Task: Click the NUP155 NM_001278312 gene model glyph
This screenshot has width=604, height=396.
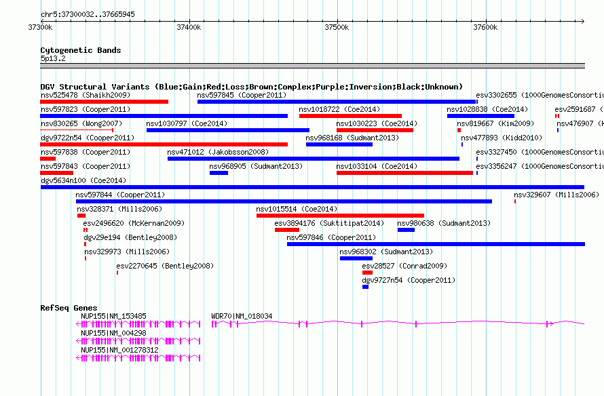Action: (138, 358)
